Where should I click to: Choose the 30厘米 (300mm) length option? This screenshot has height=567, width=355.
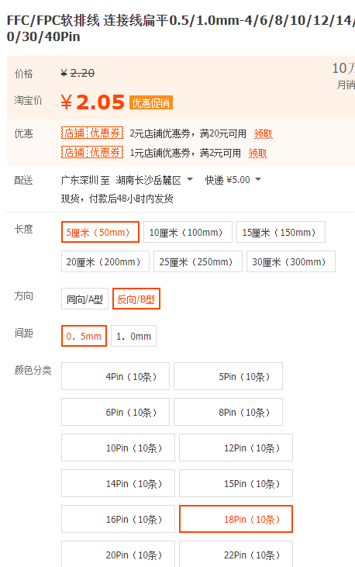291,261
